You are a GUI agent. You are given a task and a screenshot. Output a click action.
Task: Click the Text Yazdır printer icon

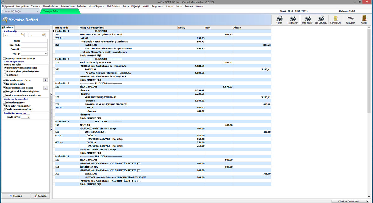point(292,19)
